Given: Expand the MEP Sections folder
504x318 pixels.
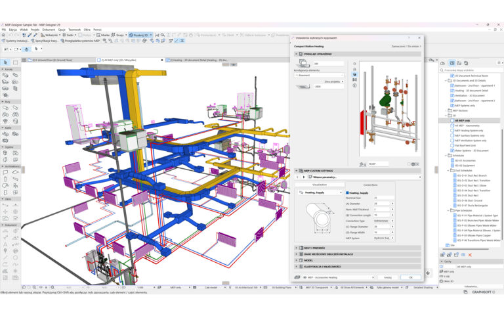Looking at the screenshot, I should click(446, 110).
